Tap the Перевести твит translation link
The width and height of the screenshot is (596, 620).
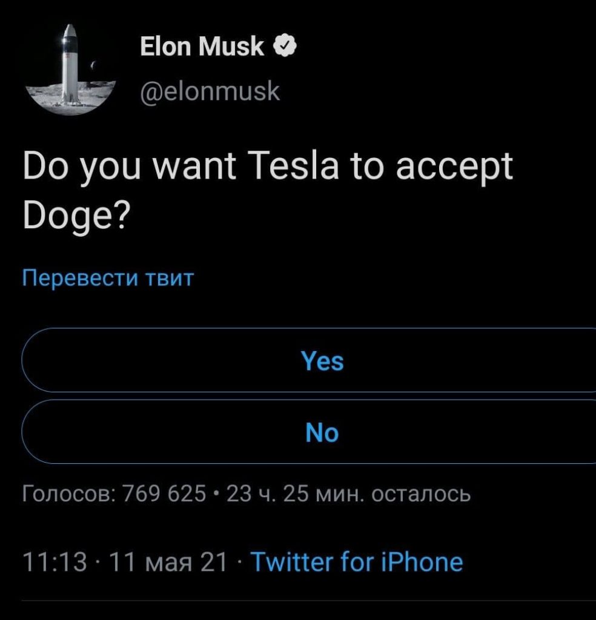(108, 278)
